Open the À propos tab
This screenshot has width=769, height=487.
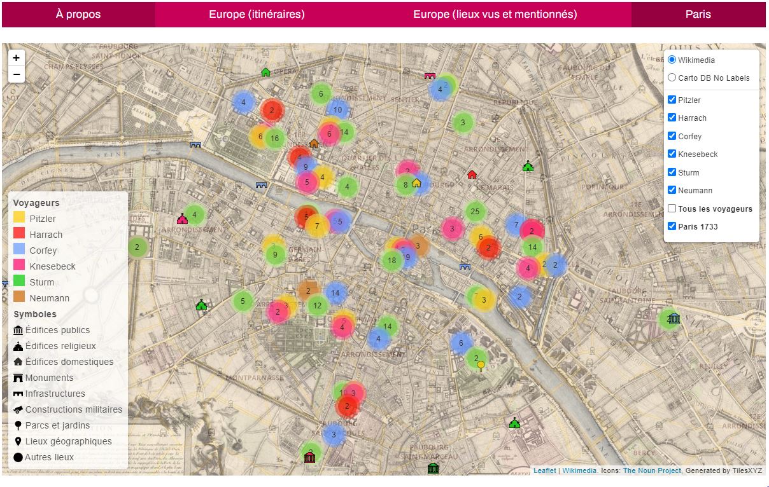tap(78, 14)
